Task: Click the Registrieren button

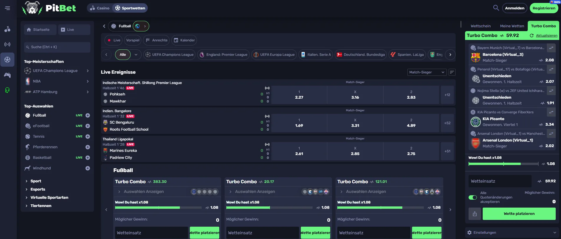Action: [544, 8]
